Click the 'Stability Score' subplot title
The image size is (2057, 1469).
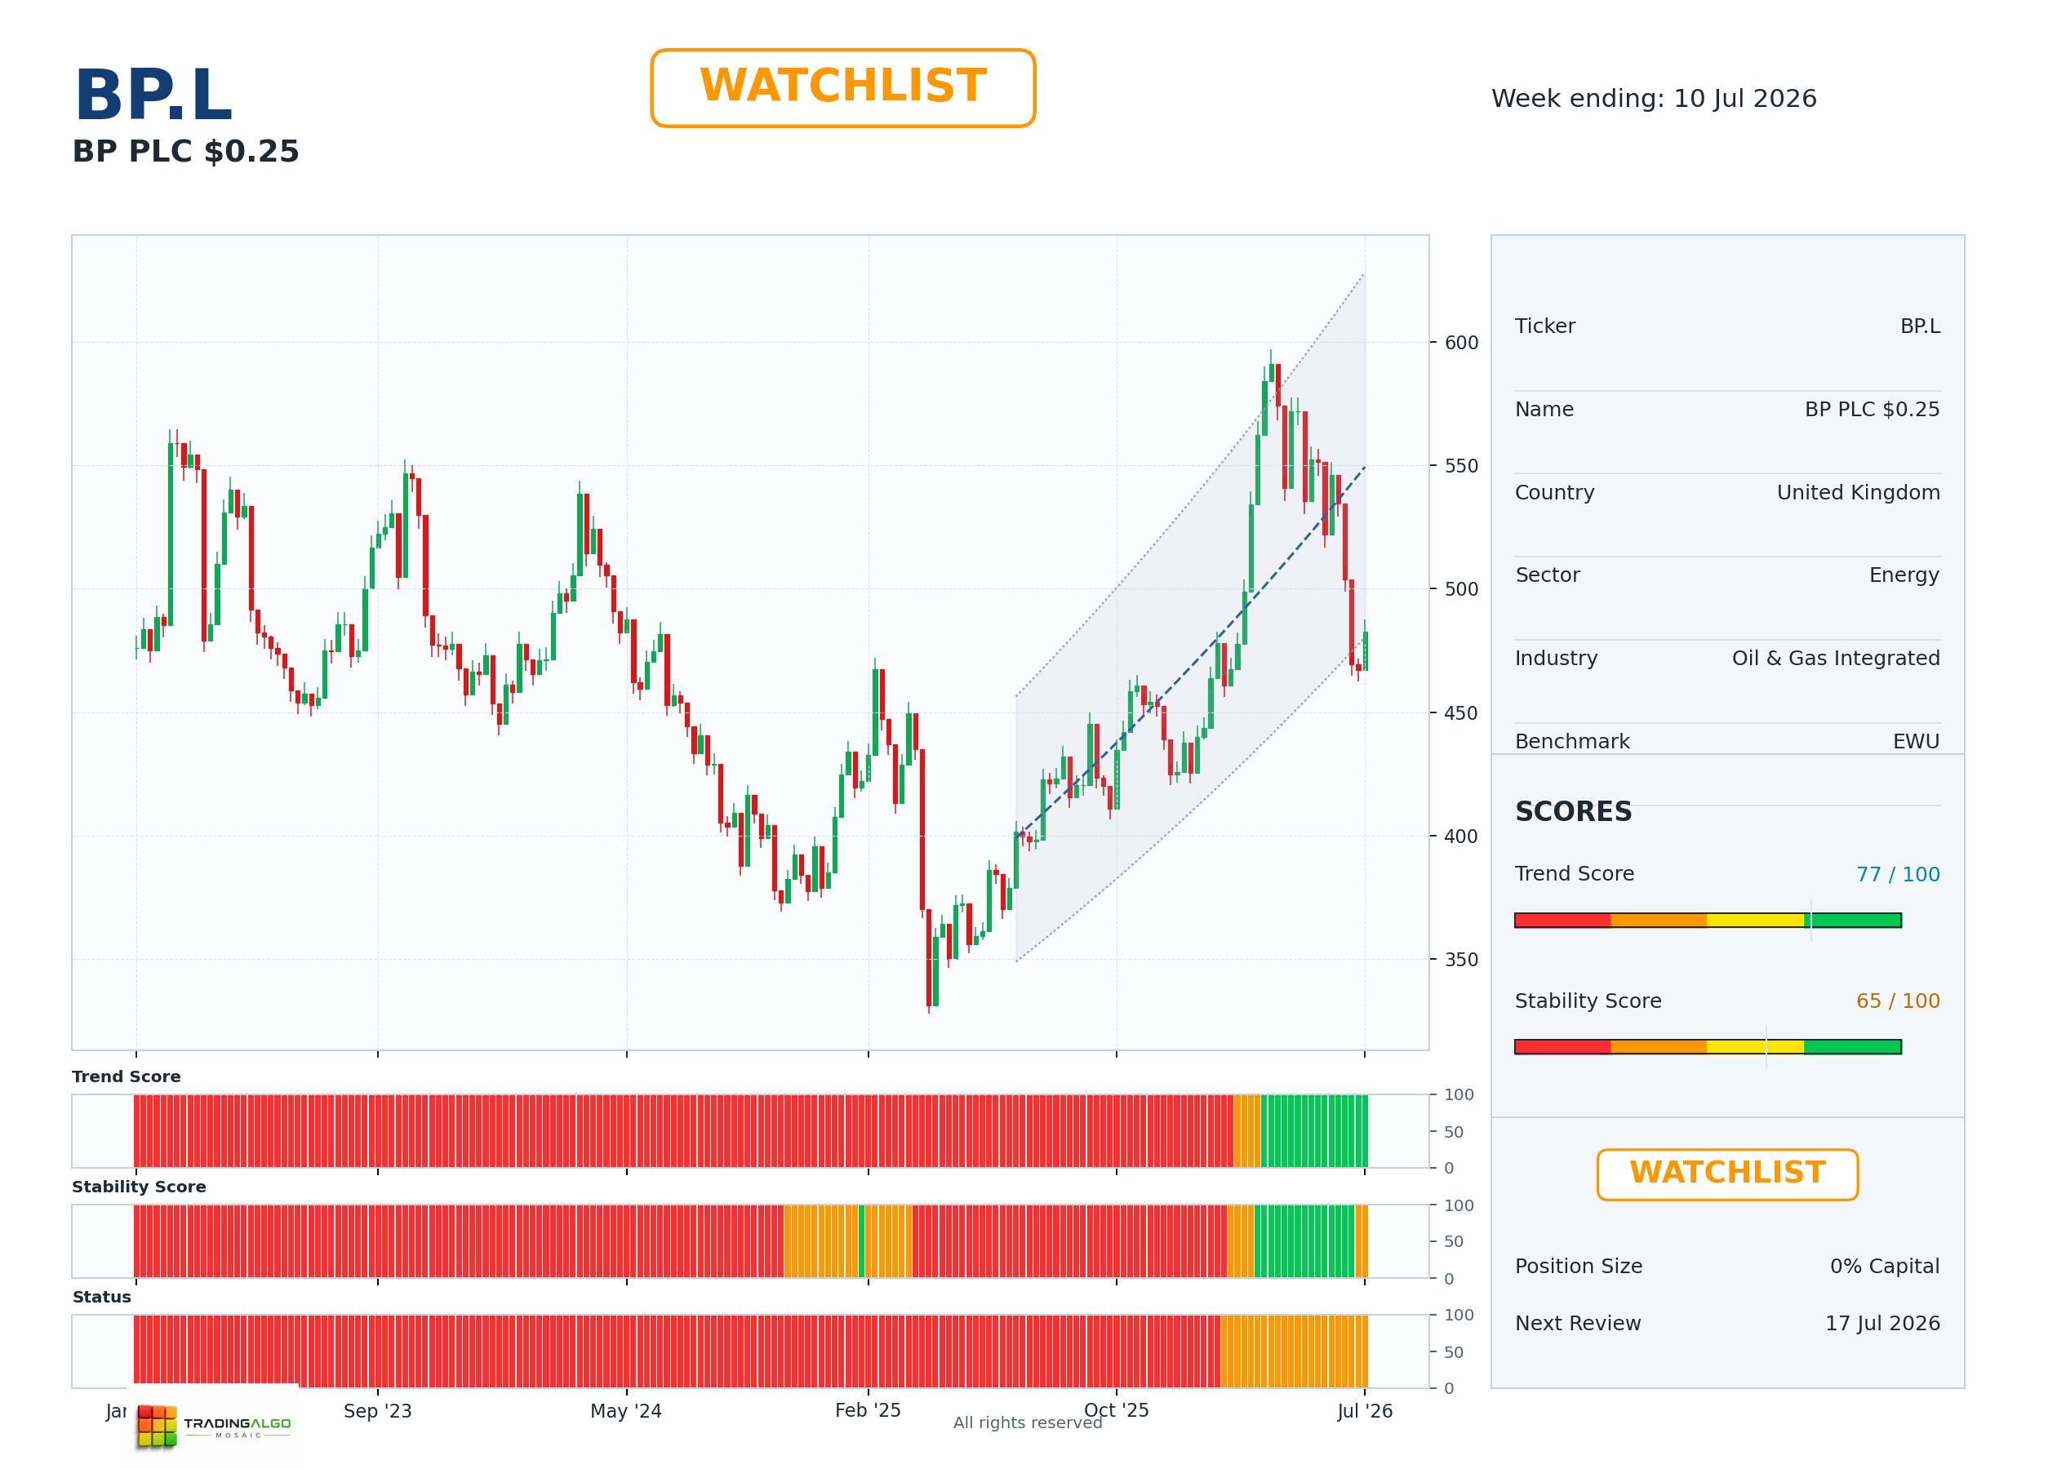click(x=140, y=1187)
